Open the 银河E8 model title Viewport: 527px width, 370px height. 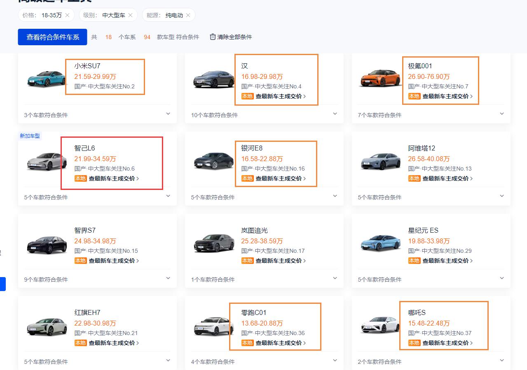pyautogui.click(x=251, y=148)
